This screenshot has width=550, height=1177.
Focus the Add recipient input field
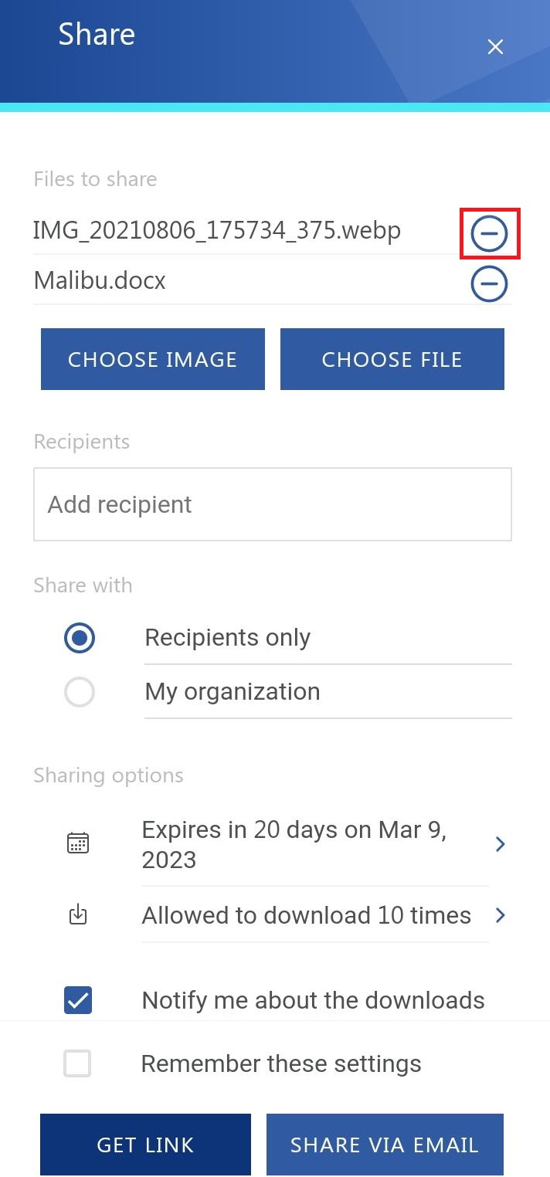coord(272,504)
